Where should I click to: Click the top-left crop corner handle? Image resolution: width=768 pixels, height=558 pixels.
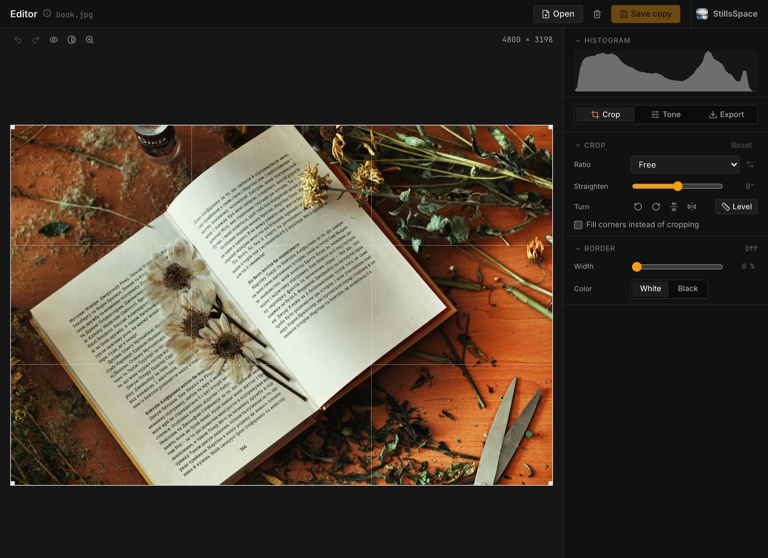13,127
